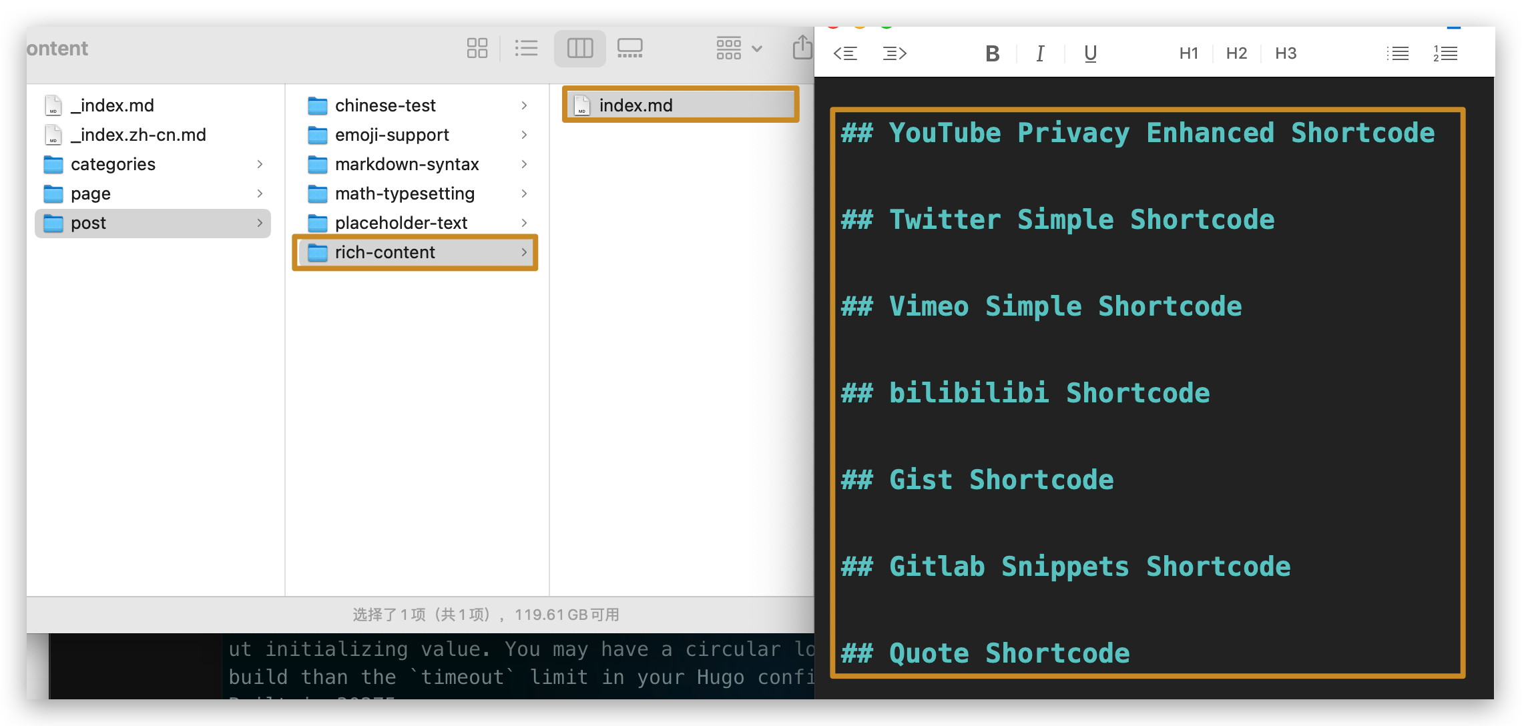Select the index.md file in third column
Viewport: 1522px width, 726px height.
636,105
